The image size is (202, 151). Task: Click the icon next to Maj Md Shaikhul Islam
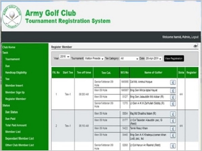[173, 114]
